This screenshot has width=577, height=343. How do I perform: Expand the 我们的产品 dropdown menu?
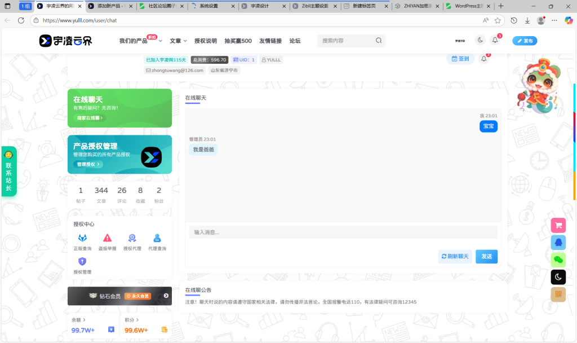coord(140,40)
